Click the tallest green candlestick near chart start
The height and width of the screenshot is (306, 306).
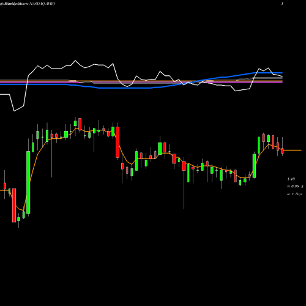[28, 182]
